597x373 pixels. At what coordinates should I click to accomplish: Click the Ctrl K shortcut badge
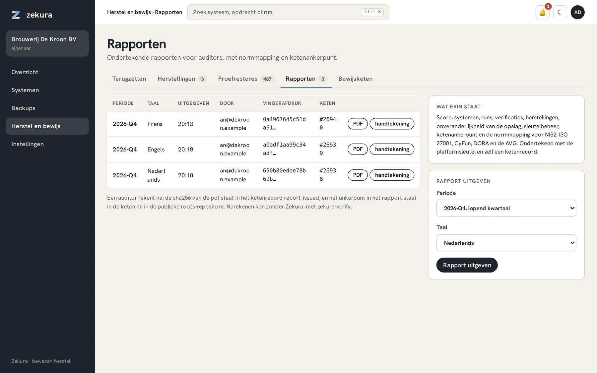372,12
